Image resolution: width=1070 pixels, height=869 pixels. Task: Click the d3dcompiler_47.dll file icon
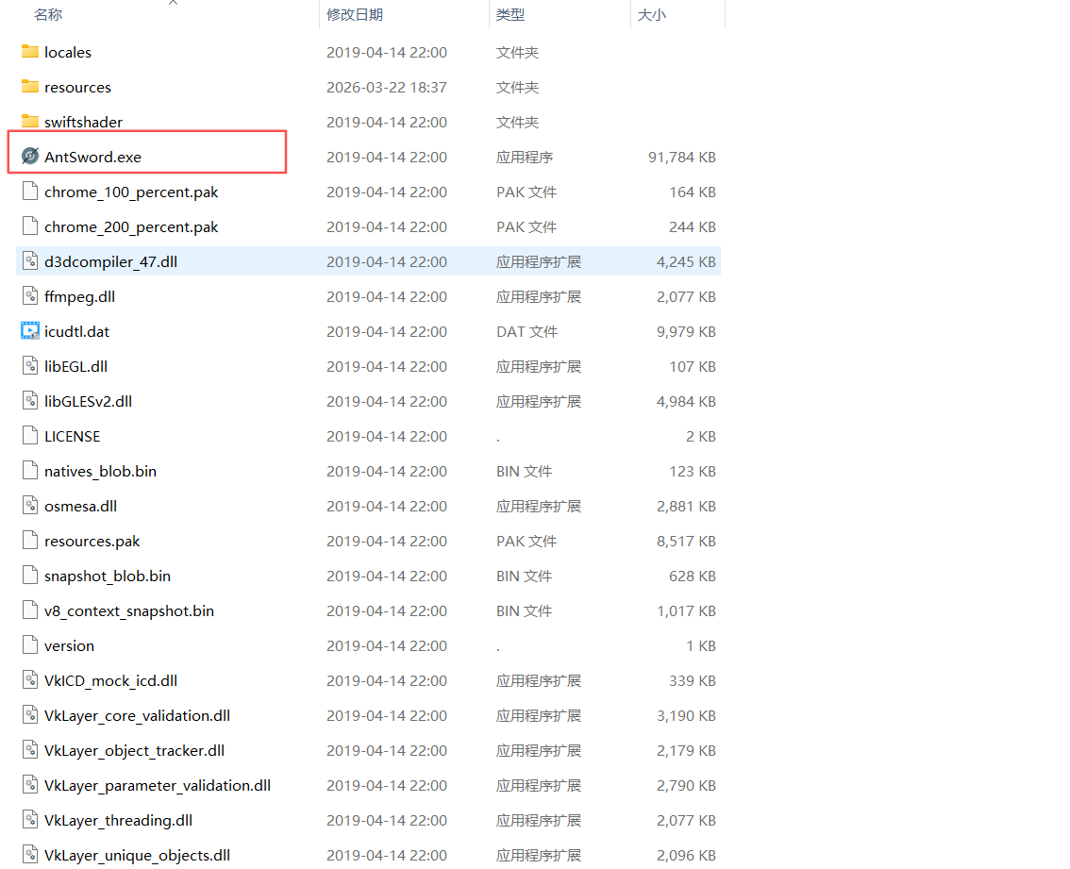[x=30, y=260]
